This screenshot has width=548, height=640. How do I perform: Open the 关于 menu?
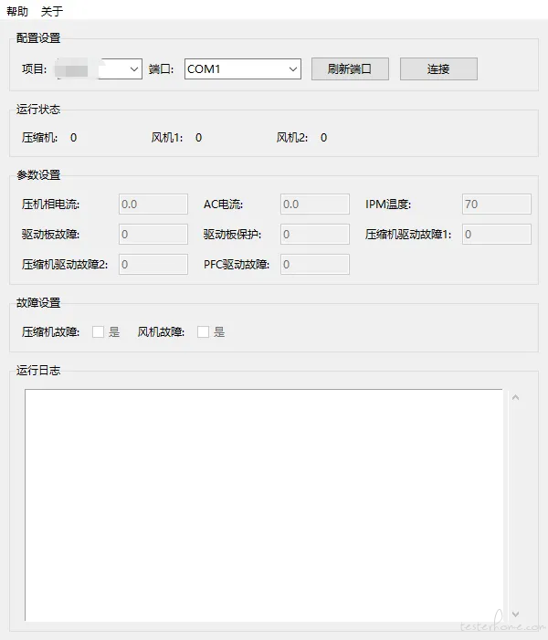pyautogui.click(x=52, y=11)
